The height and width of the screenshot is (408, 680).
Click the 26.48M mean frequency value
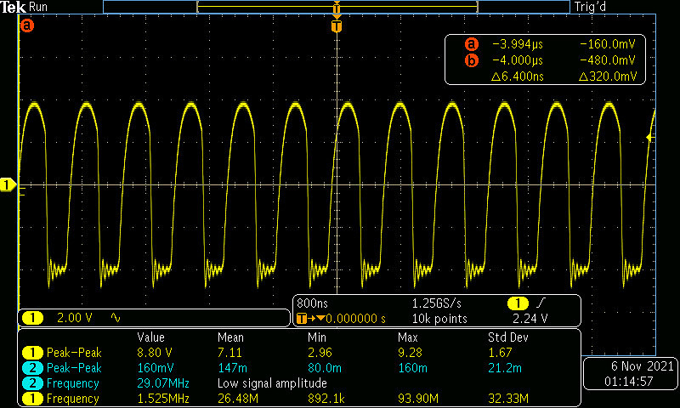(x=238, y=399)
